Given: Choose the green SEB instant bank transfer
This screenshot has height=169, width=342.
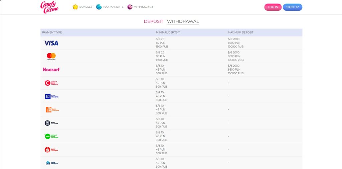Looking at the screenshot, I should pyautogui.click(x=51, y=136).
